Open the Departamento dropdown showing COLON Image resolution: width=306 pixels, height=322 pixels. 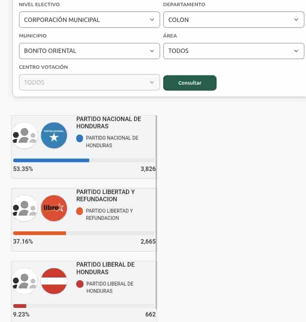point(234,20)
